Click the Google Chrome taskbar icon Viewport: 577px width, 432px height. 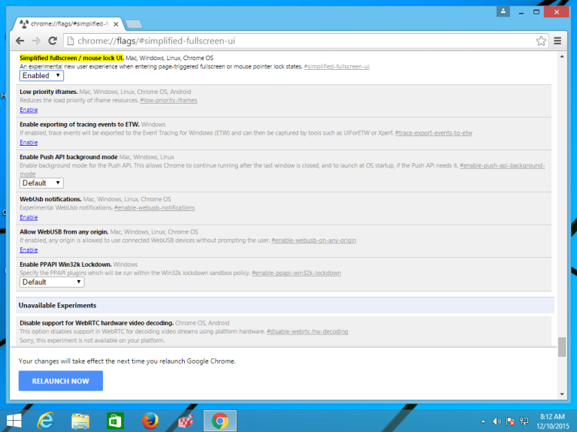220,421
